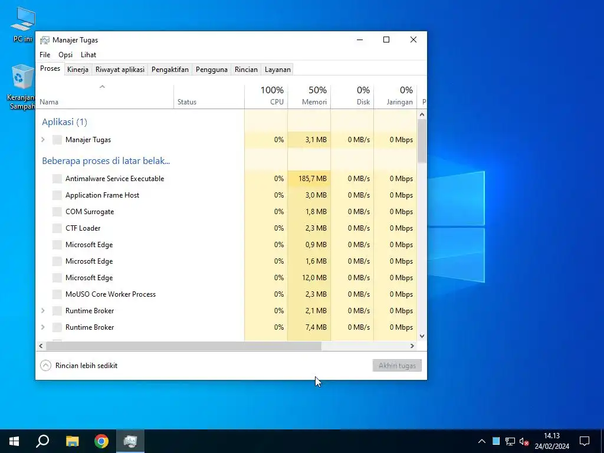
Task: Sort by the Nama column header
Action: (x=104, y=96)
